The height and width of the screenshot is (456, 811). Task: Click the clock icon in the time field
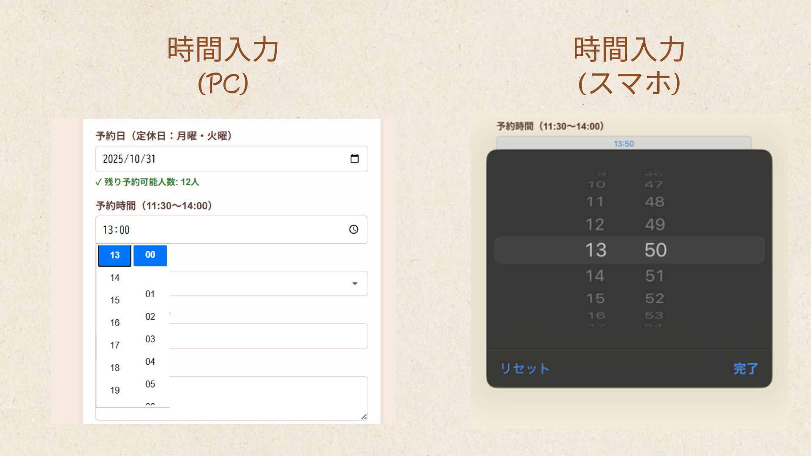coord(354,229)
